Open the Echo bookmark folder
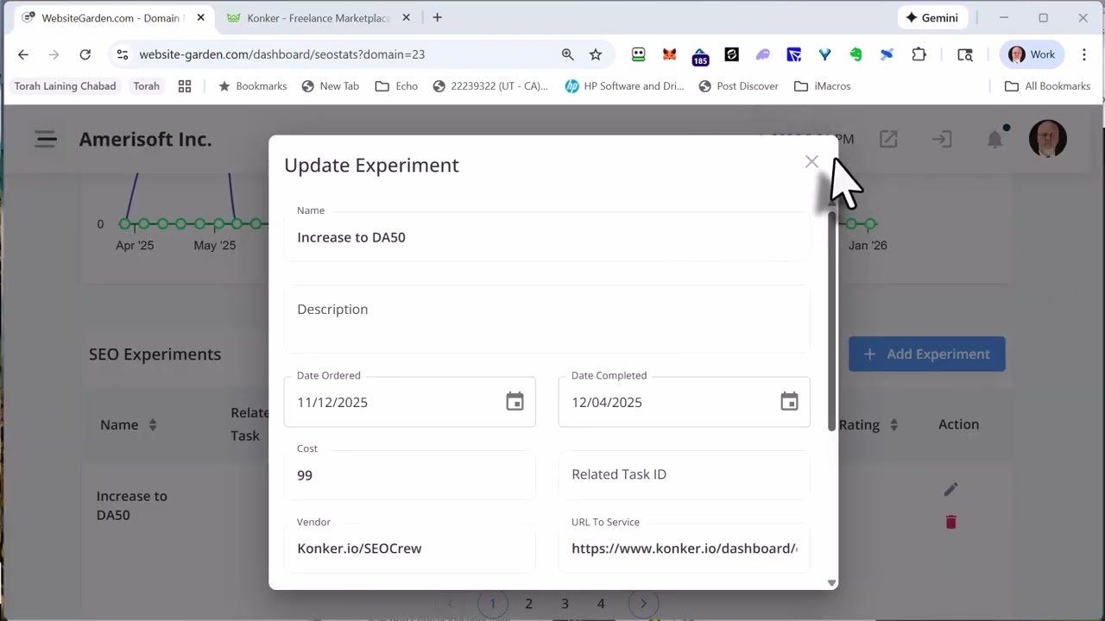This screenshot has height=621, width=1105. pos(396,86)
